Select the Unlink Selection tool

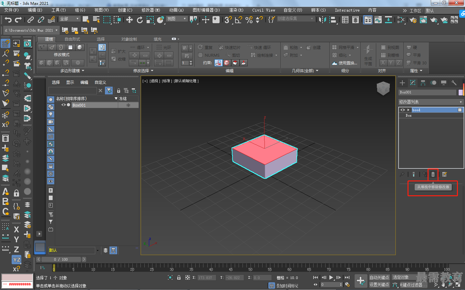[41, 20]
